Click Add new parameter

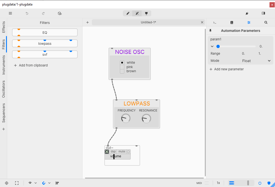click(227, 69)
